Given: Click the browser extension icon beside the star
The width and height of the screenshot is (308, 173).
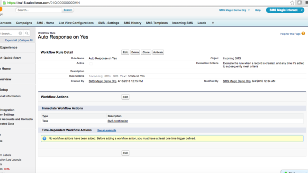Looking at the screenshot, I should tap(299, 2).
